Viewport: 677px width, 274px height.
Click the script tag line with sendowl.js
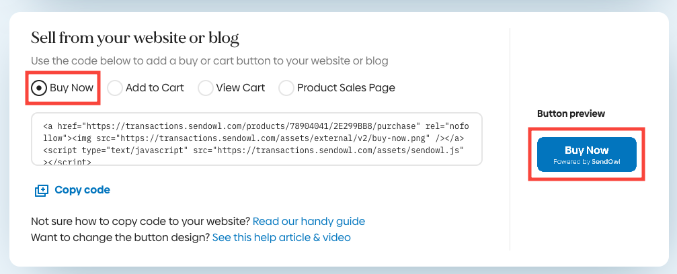(253, 150)
